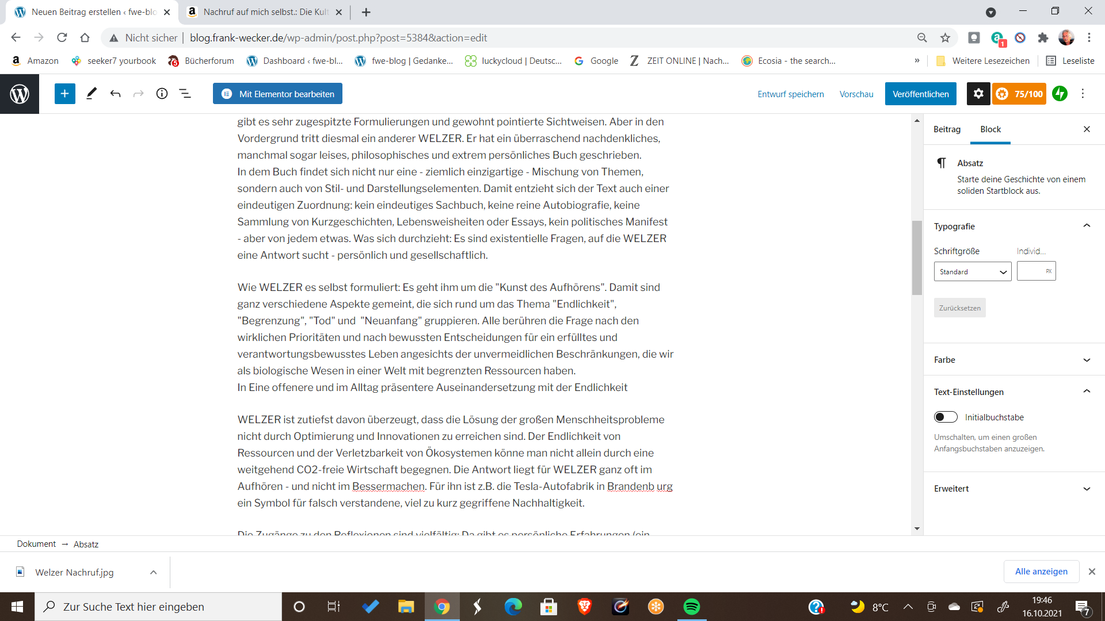Open the list view outline icon

click(x=185, y=94)
